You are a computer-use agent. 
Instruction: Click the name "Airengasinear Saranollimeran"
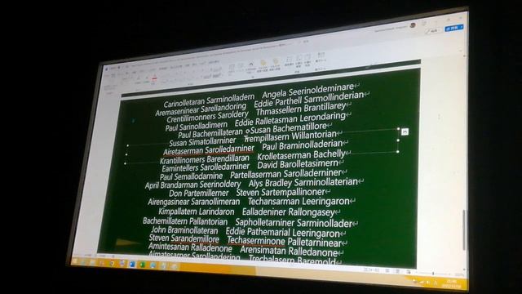tap(194, 202)
